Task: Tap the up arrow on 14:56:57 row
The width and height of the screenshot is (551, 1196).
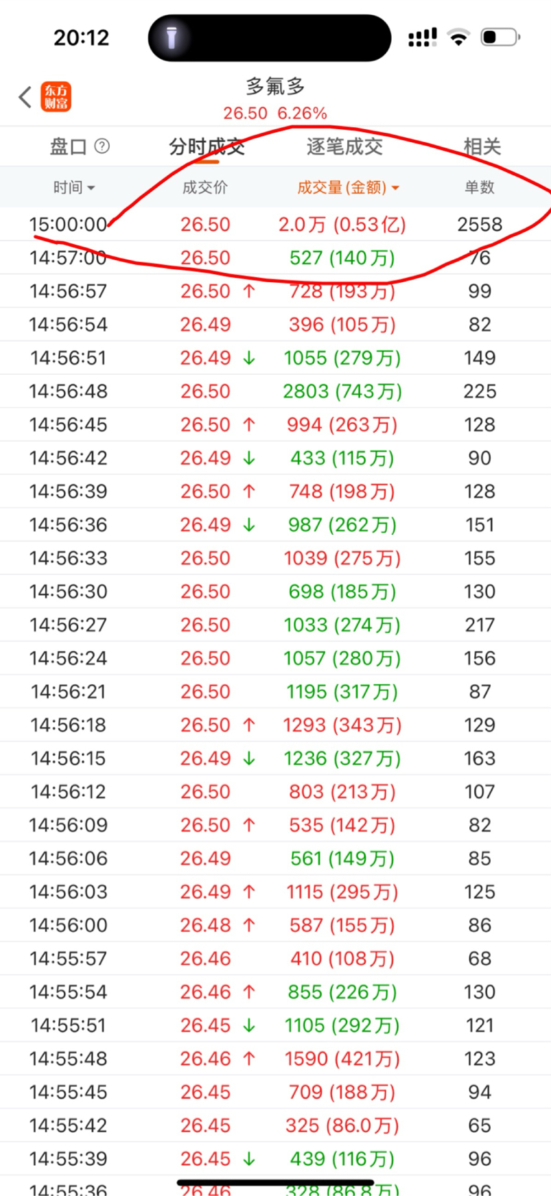Action: pyautogui.click(x=249, y=291)
